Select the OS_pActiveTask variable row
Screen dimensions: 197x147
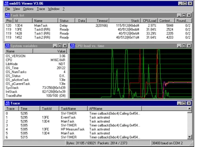[x=36, y=80]
